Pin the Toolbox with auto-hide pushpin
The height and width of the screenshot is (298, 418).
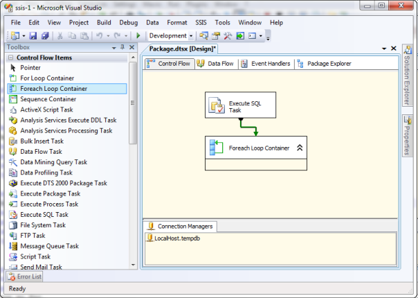coord(122,47)
